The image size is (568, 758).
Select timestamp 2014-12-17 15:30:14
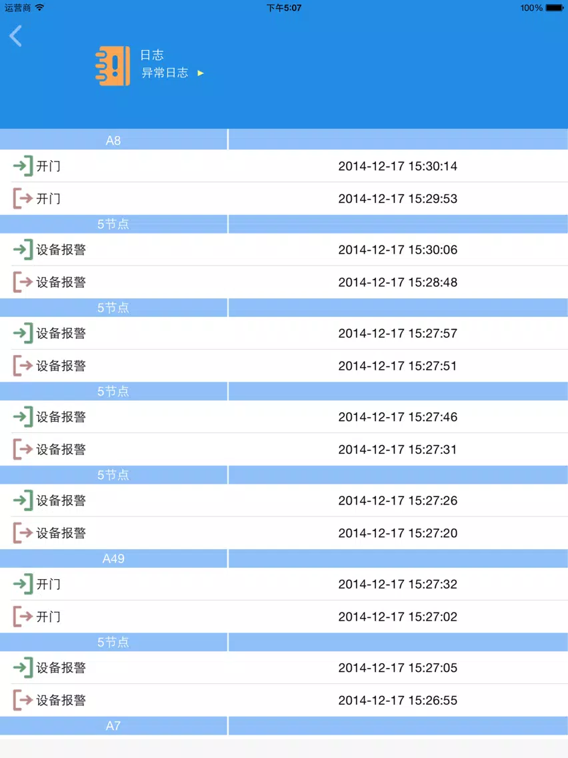pos(397,165)
